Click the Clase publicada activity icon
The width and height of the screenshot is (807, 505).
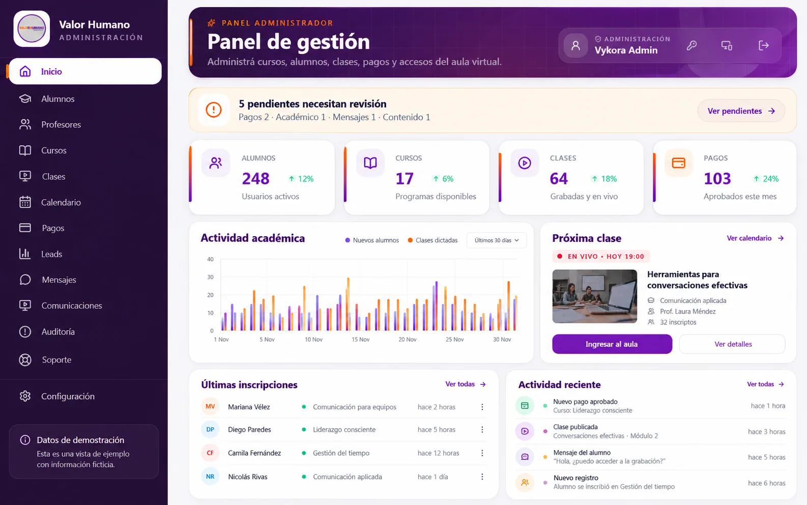click(525, 431)
